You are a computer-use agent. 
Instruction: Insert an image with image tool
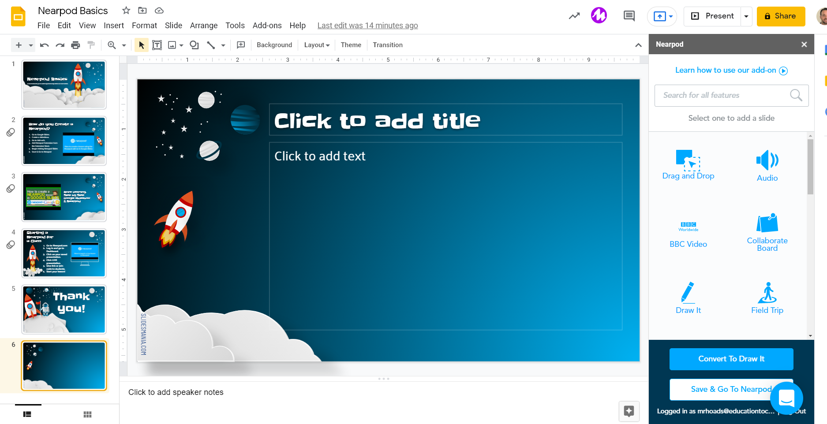coord(172,45)
